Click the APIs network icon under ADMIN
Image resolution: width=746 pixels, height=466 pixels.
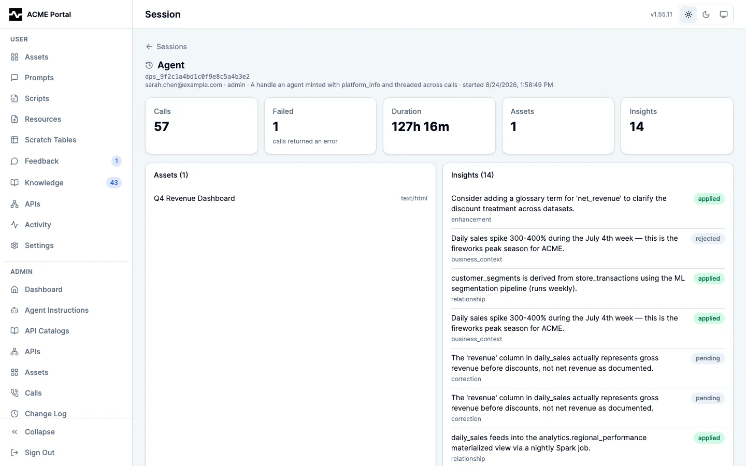click(x=15, y=352)
